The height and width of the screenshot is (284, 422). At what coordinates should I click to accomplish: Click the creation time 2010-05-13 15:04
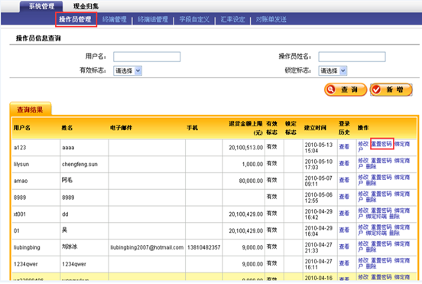coord(319,148)
